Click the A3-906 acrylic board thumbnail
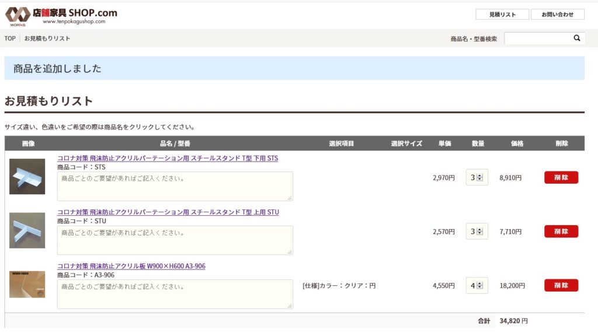The width and height of the screenshot is (598, 333). 27,285
